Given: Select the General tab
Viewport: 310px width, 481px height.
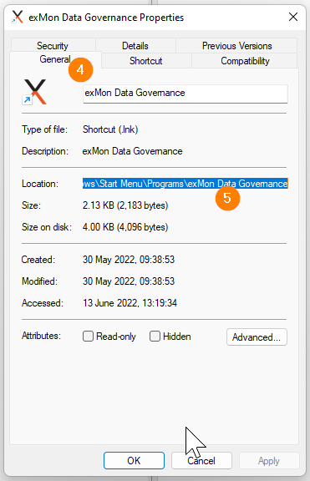Looking at the screenshot, I should coord(55,59).
